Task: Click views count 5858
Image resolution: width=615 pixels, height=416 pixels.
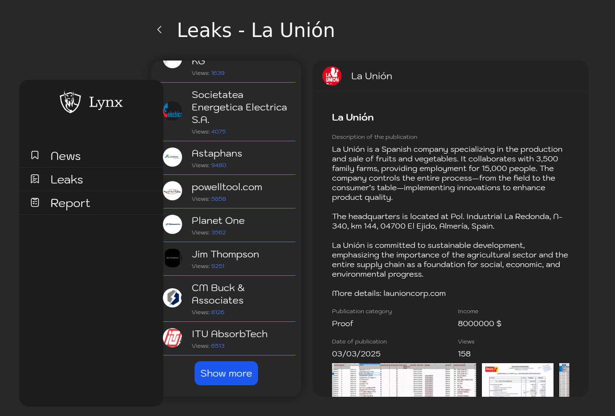Action: (x=219, y=199)
